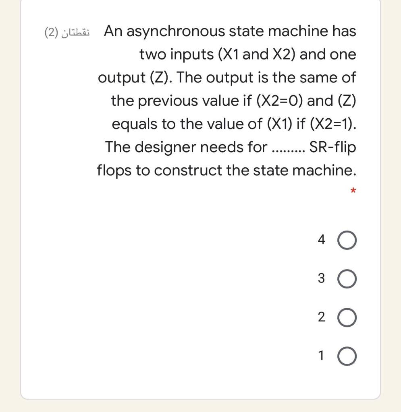
Task: Select the radio button for answer 1
Action: click(347, 356)
